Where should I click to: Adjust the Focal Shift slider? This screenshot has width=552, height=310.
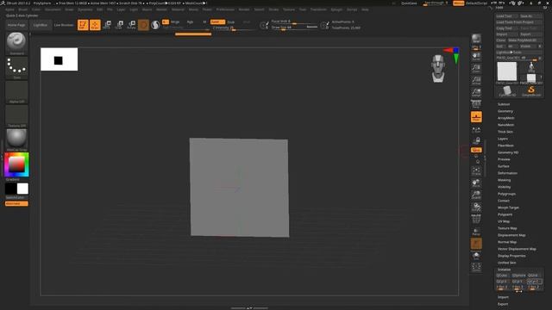(x=294, y=22)
